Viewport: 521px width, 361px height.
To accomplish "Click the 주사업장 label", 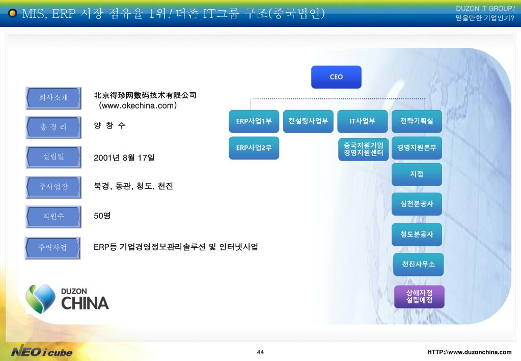I will pos(53,187).
